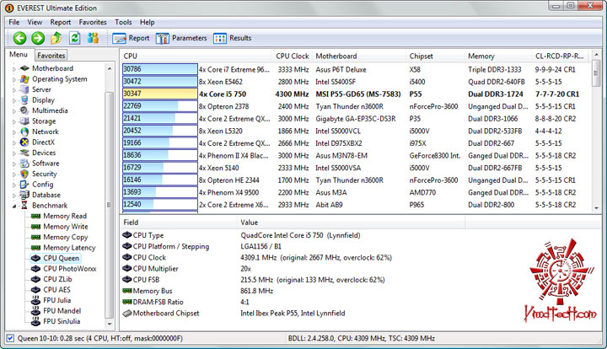Screen dimensions: 607x349
Task: Select Motherboard in the tree
Action: click(52, 68)
